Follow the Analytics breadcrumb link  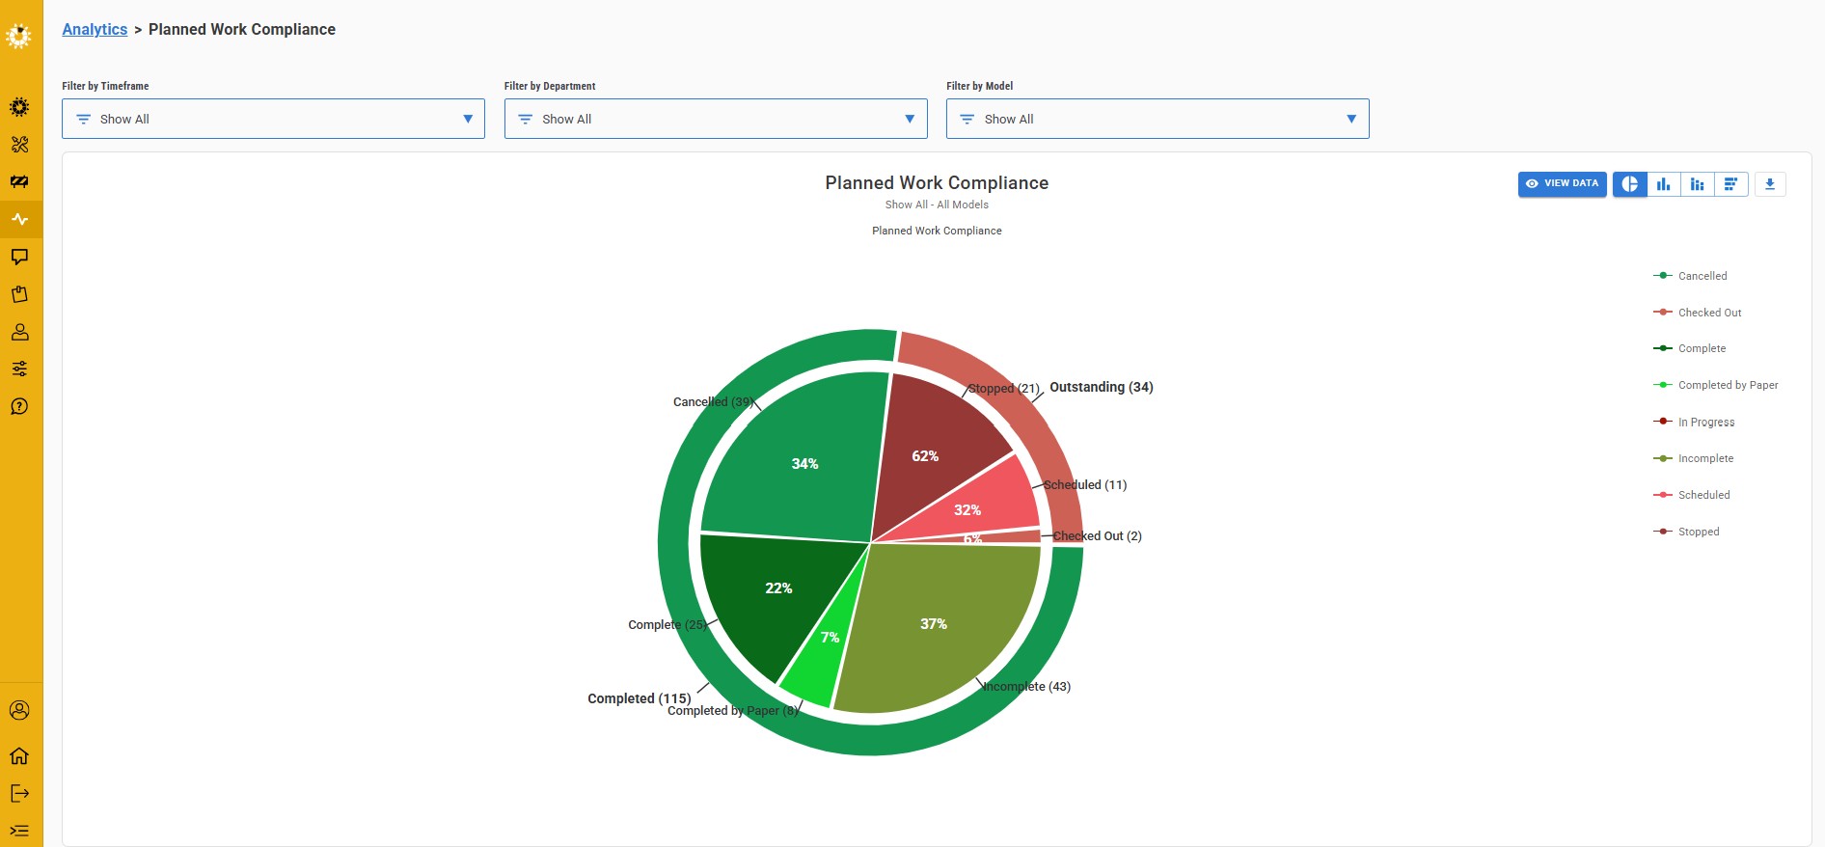point(95,29)
